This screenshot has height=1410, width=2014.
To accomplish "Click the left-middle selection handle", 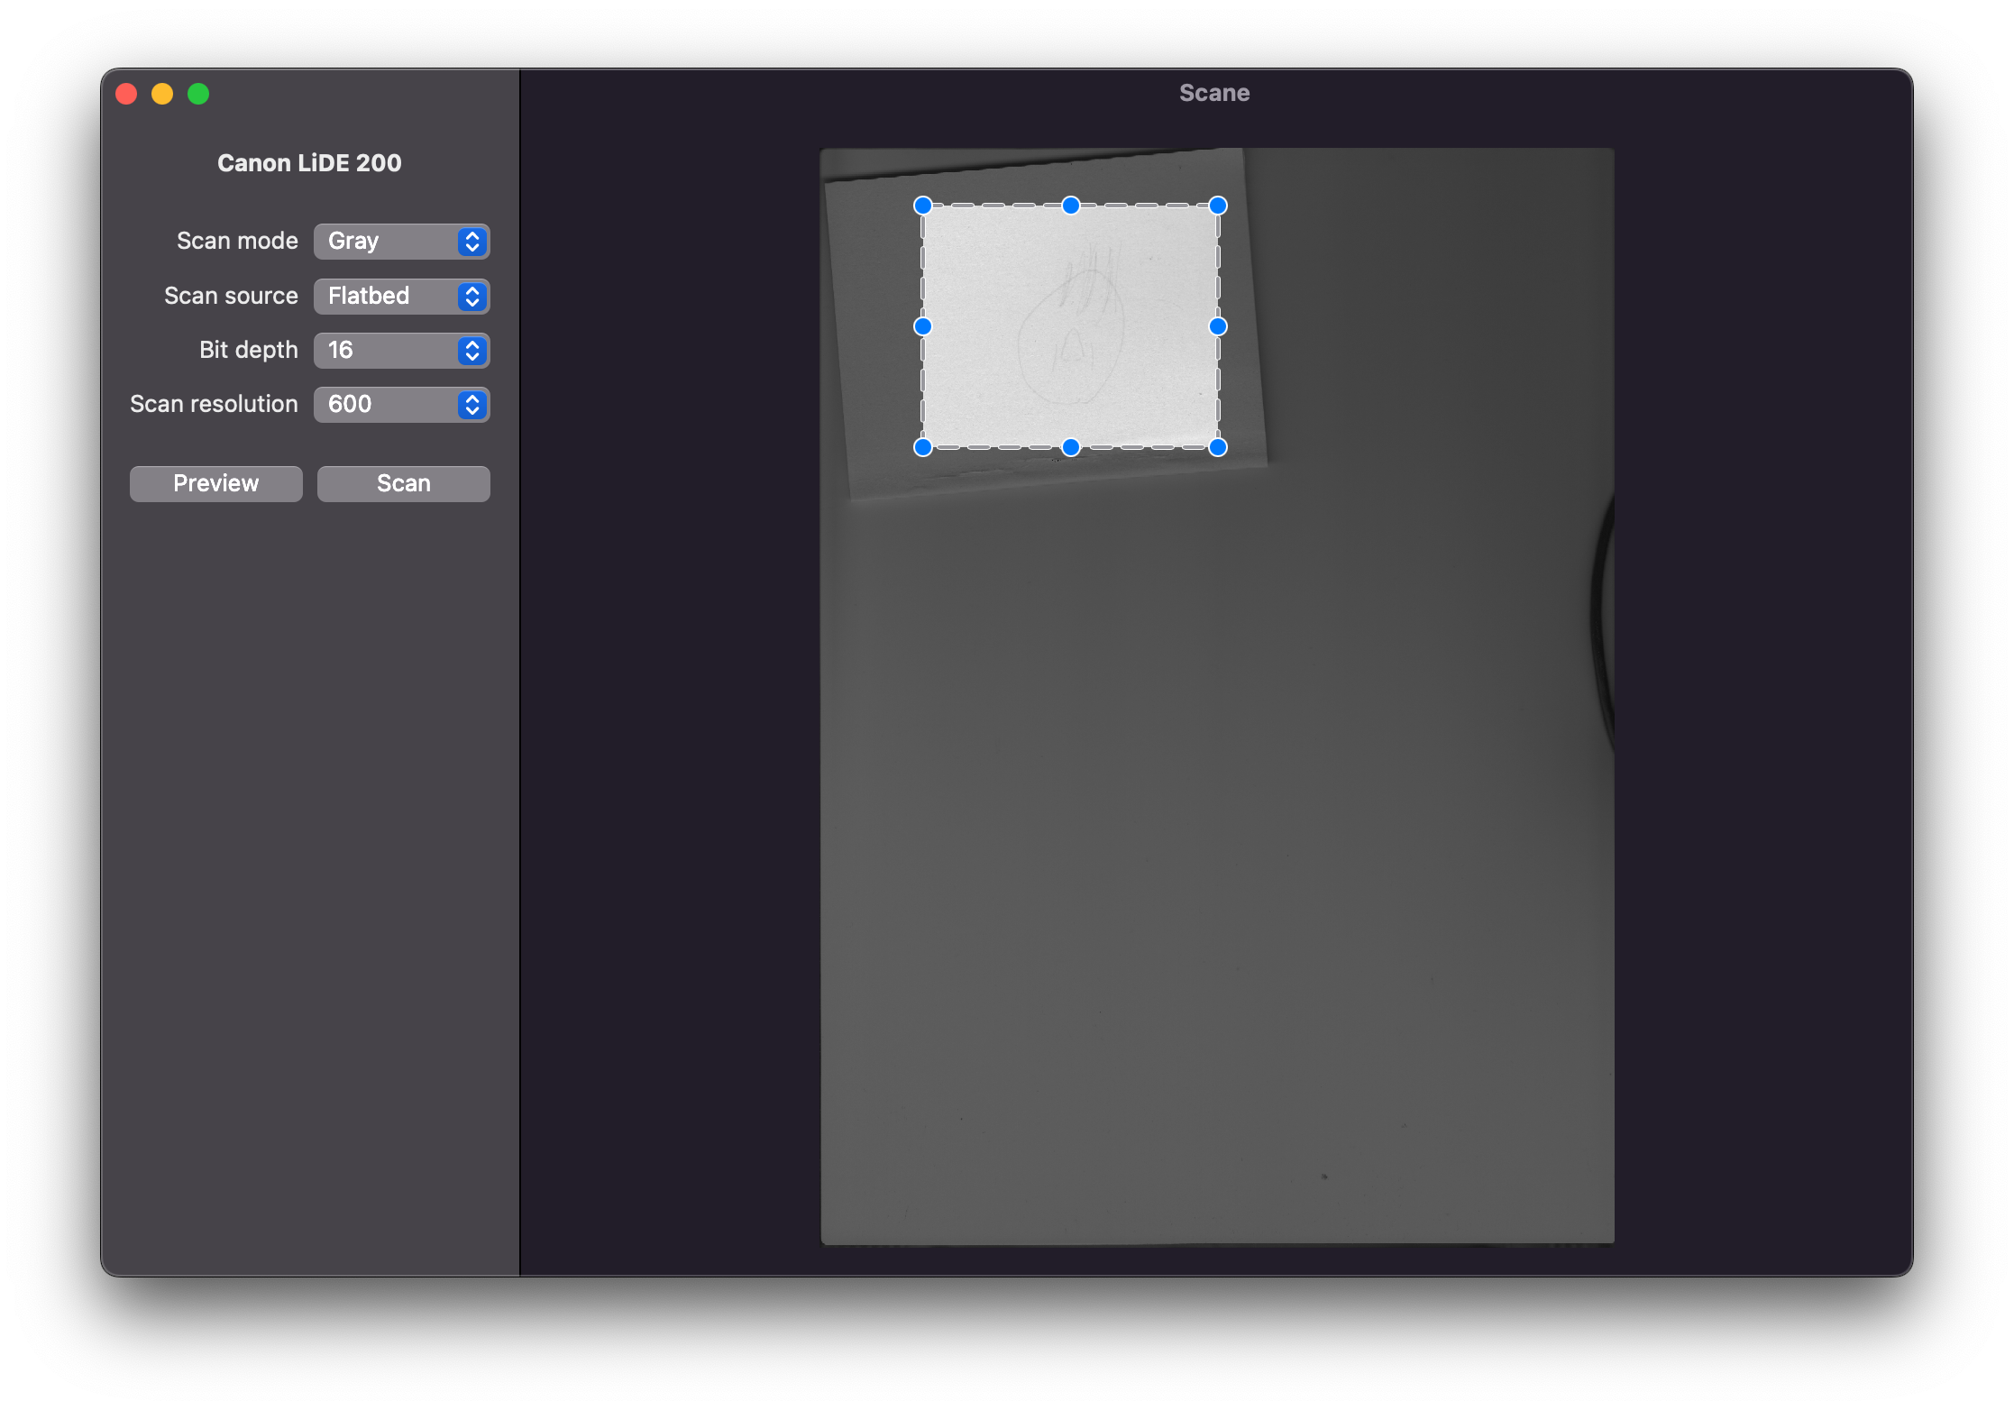I will point(923,326).
